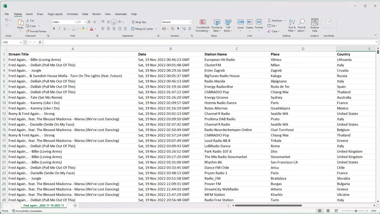
Task: Click Merge & Center button
Action: tap(142, 29)
